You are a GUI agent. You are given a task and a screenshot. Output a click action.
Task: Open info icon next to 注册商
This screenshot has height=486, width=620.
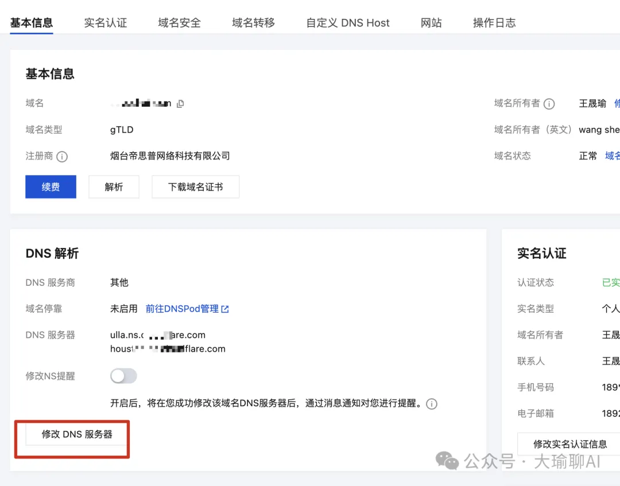61,157
